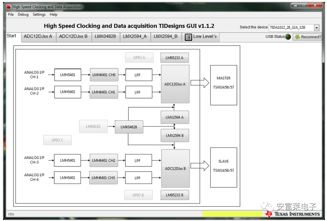
Task: Click the "USB Status" label
Action: pyautogui.click(x=275, y=37)
